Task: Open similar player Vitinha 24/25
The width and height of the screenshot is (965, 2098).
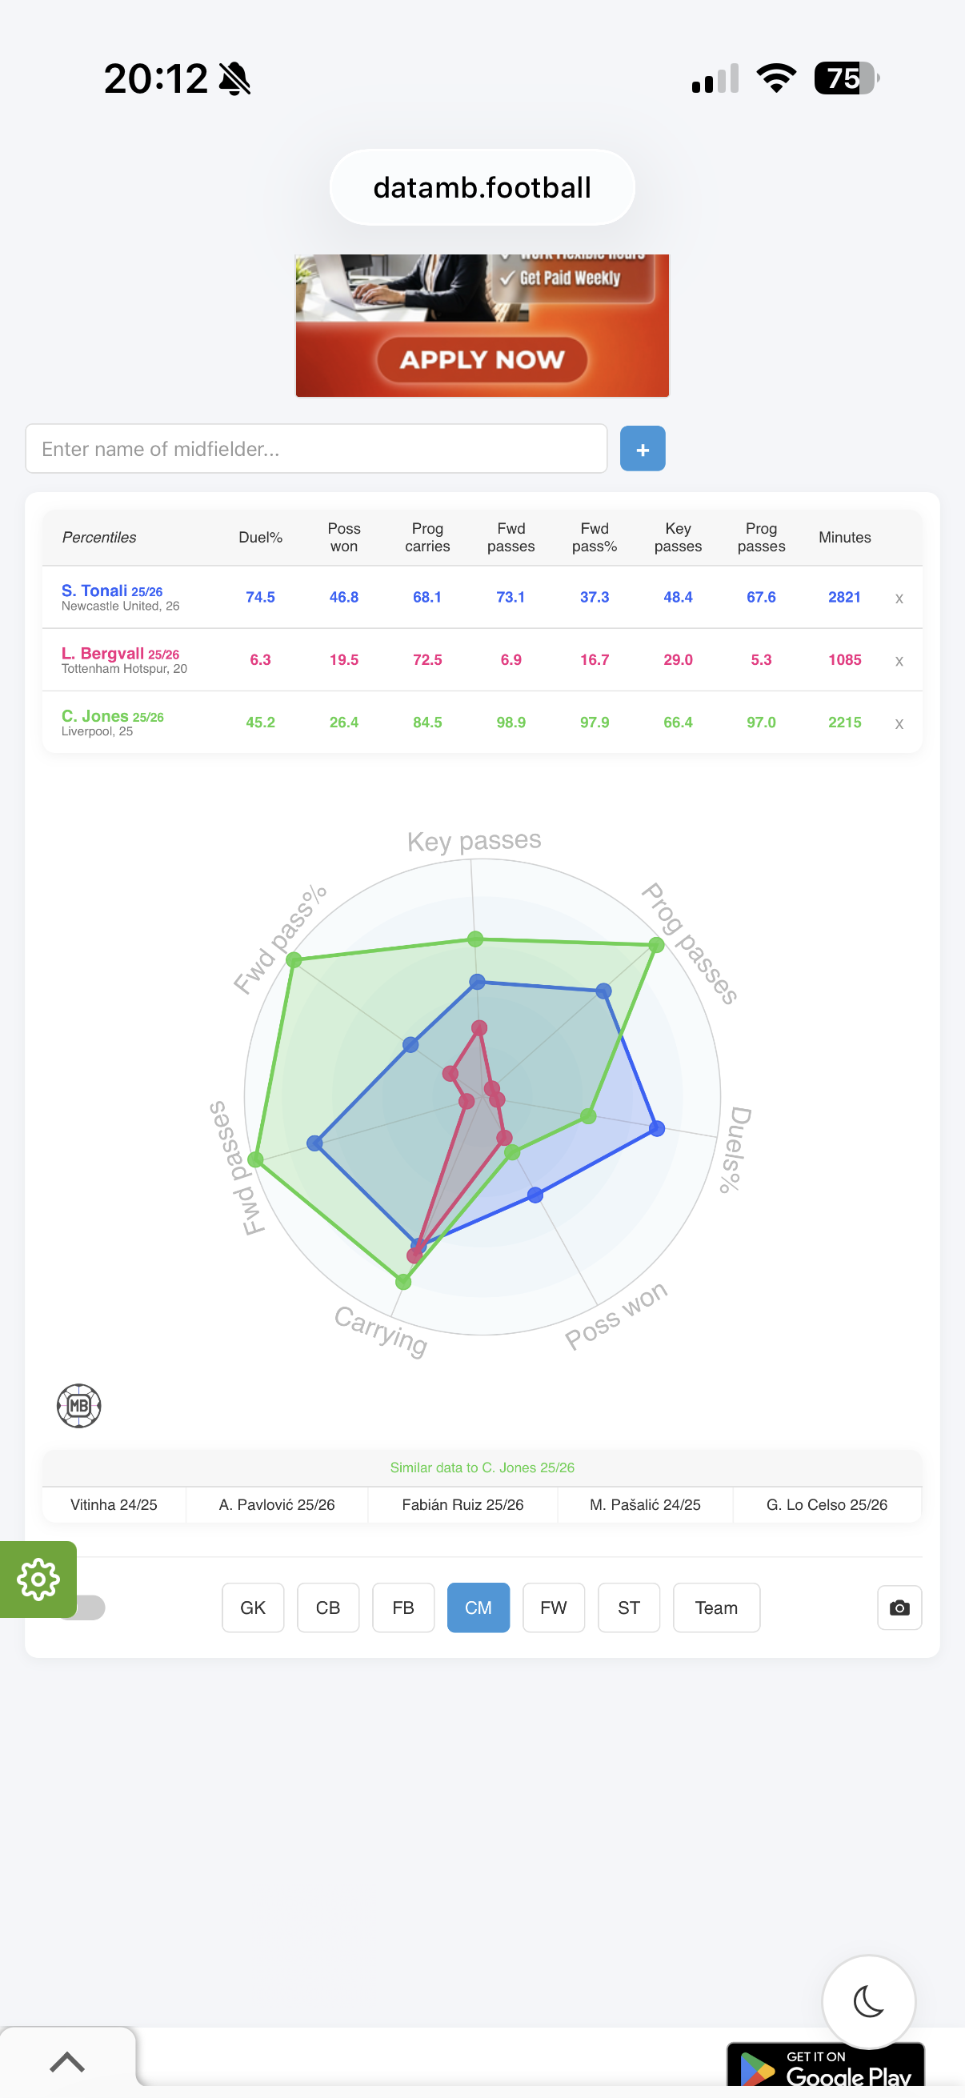Action: point(114,1504)
